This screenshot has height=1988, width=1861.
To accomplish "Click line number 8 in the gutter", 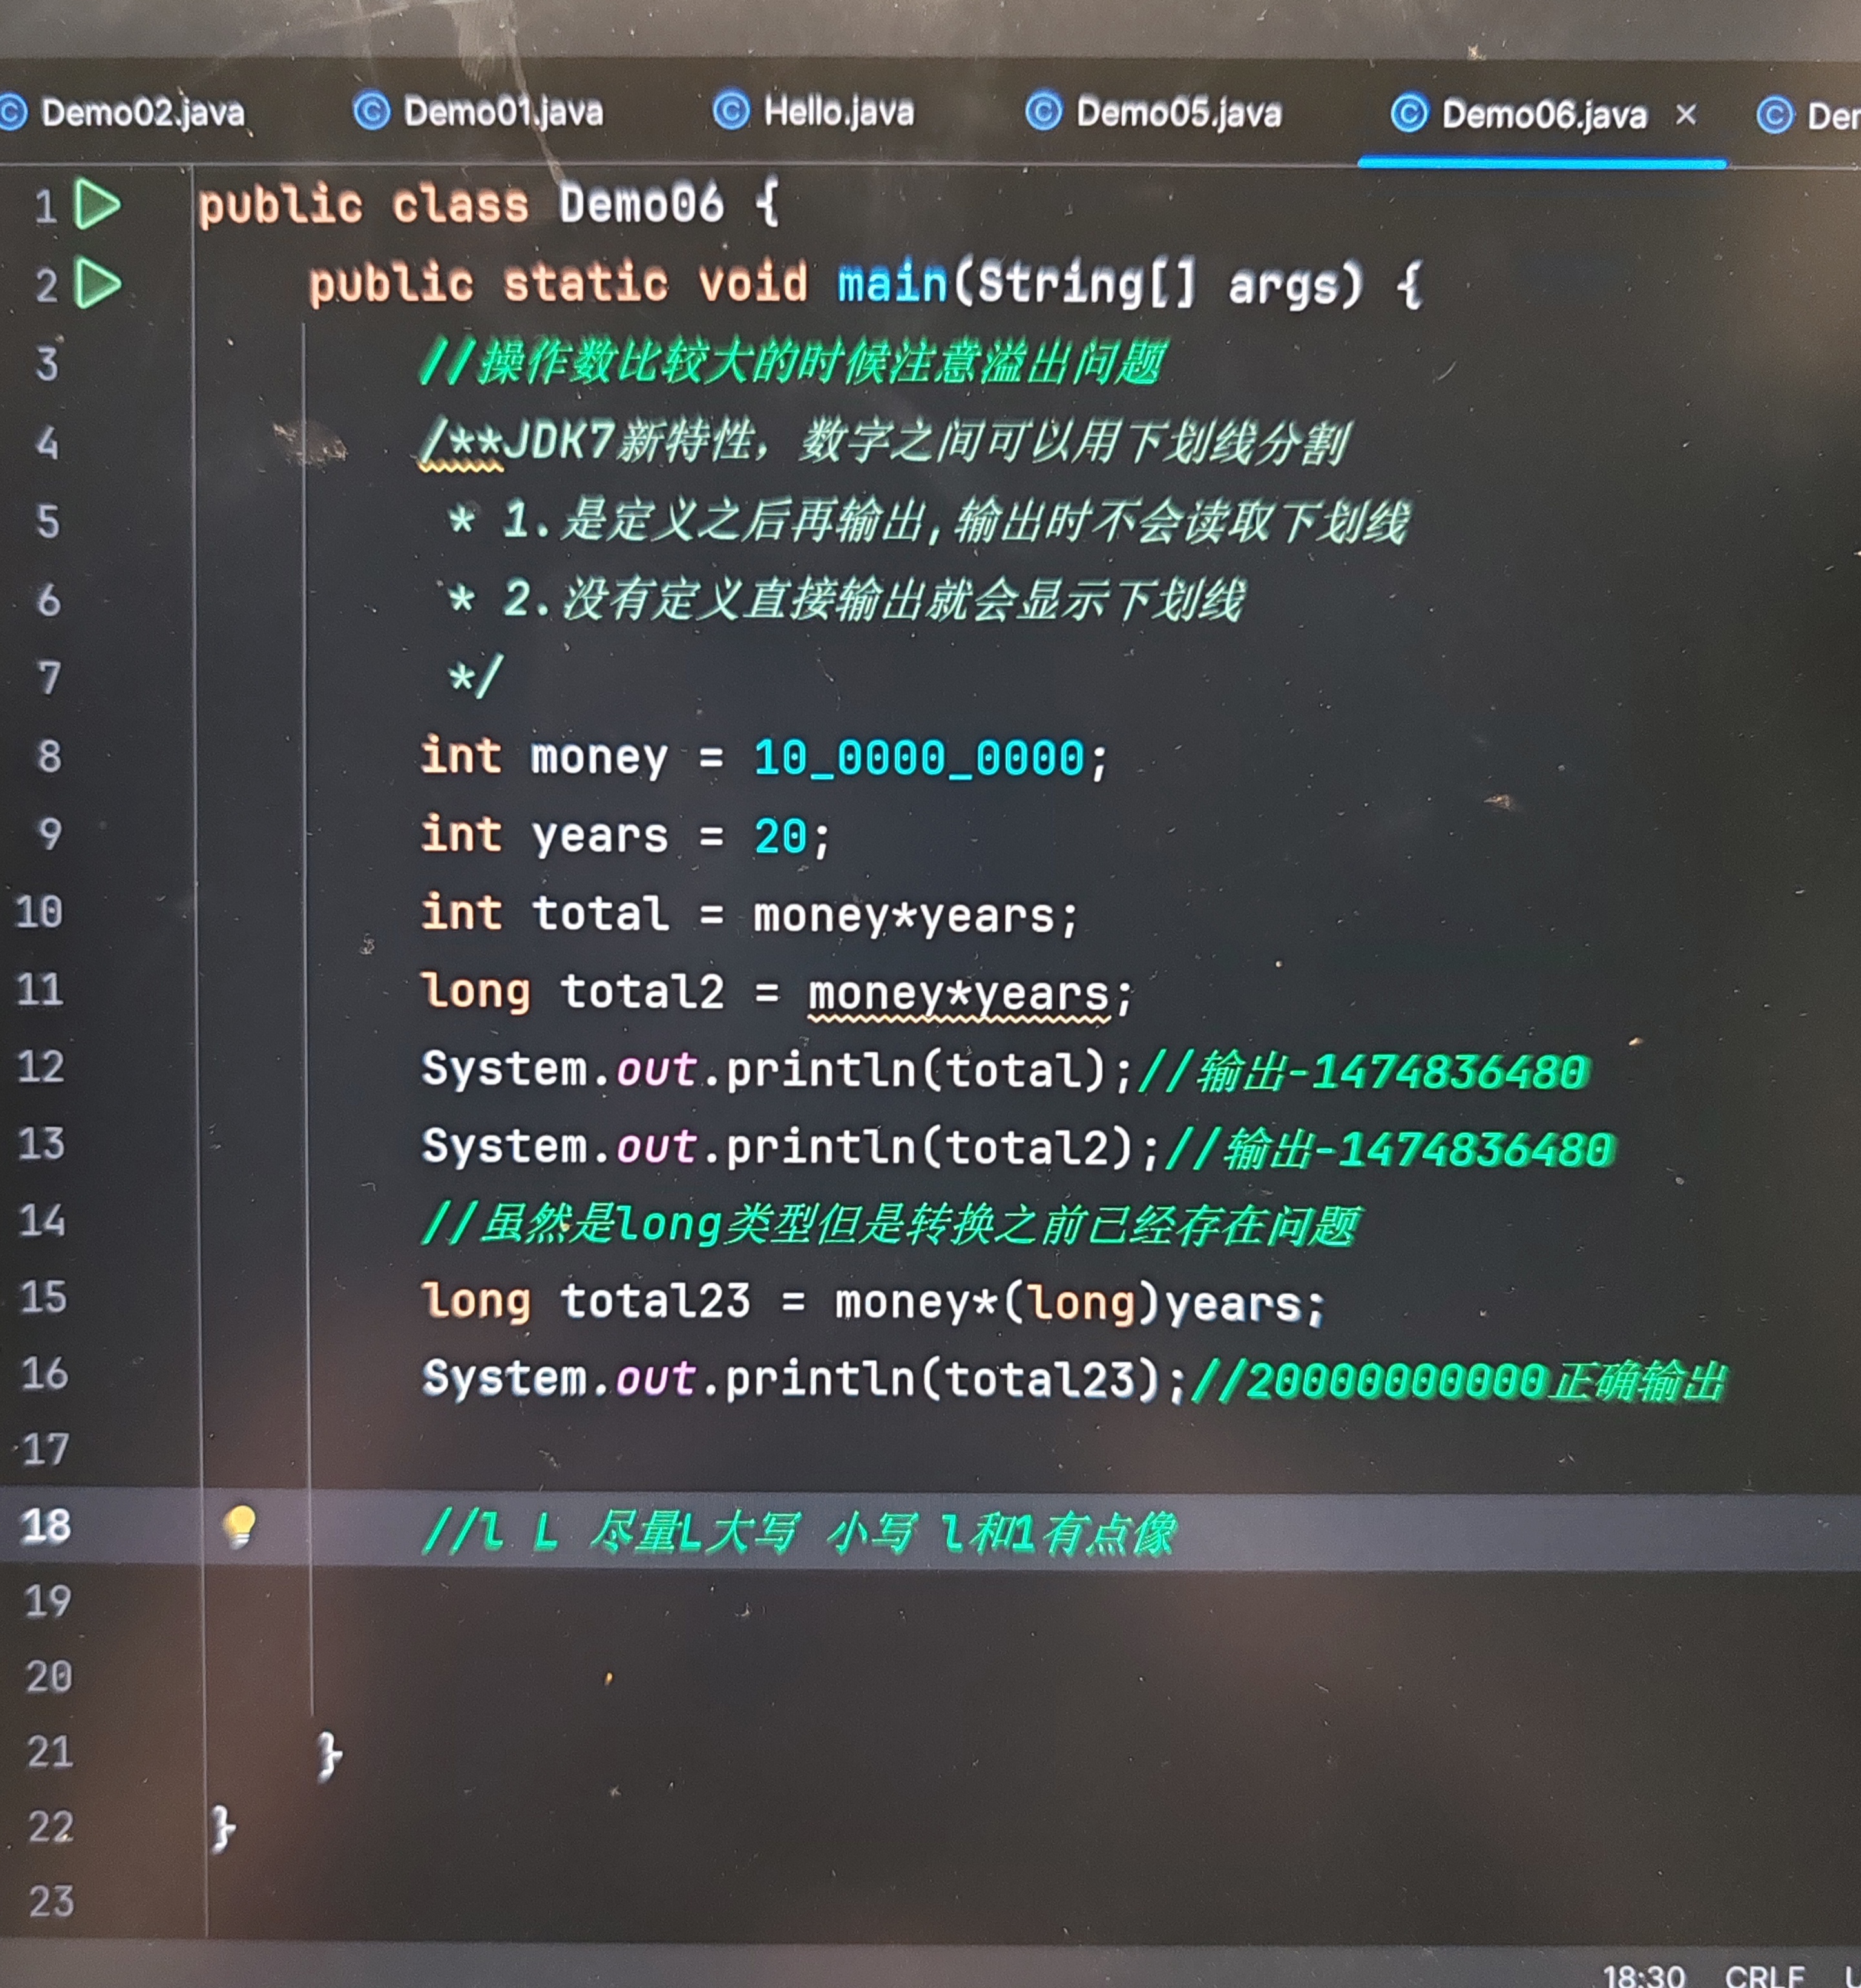I will point(49,757).
